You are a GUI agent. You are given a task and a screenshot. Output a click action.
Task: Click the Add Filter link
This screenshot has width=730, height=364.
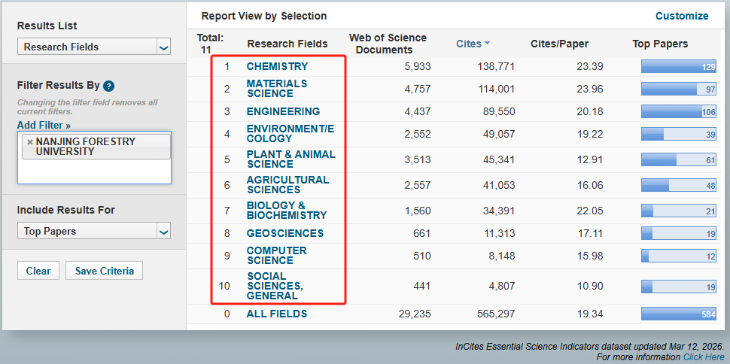tap(44, 125)
